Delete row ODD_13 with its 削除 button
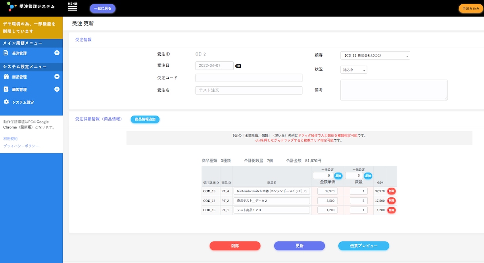484x263 pixels. point(391,191)
